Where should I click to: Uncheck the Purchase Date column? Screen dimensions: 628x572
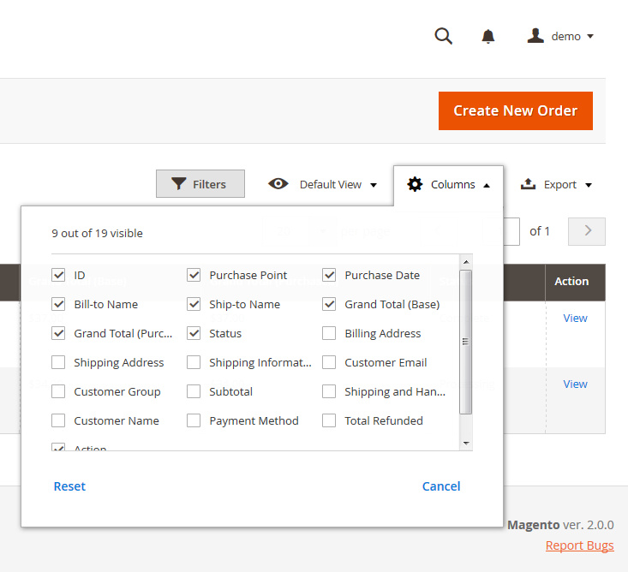click(x=329, y=275)
